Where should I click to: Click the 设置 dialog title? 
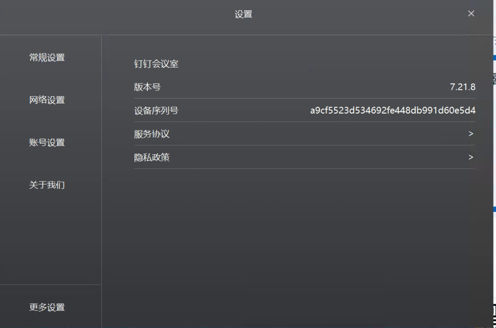click(x=243, y=14)
